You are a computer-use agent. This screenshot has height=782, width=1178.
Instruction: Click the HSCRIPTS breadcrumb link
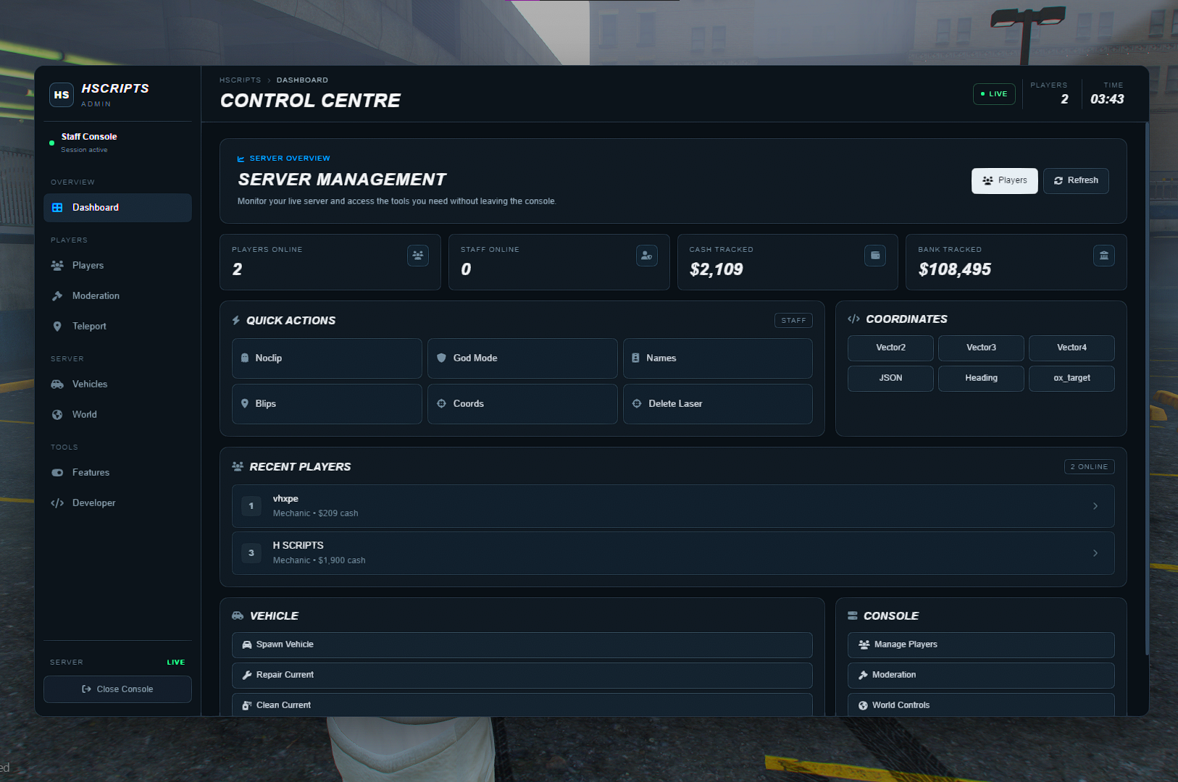coord(240,80)
